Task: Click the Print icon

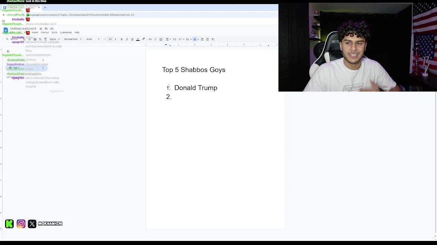Action: click(x=35, y=39)
